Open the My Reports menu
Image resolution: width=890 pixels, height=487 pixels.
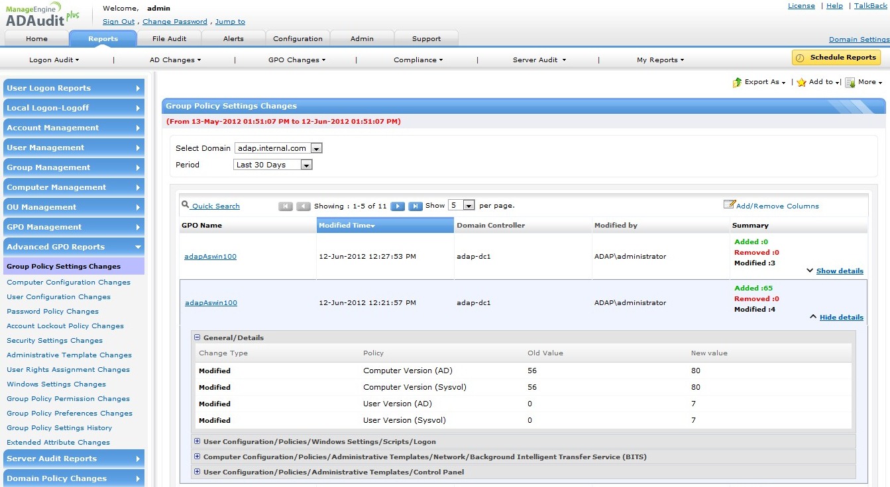click(x=660, y=60)
